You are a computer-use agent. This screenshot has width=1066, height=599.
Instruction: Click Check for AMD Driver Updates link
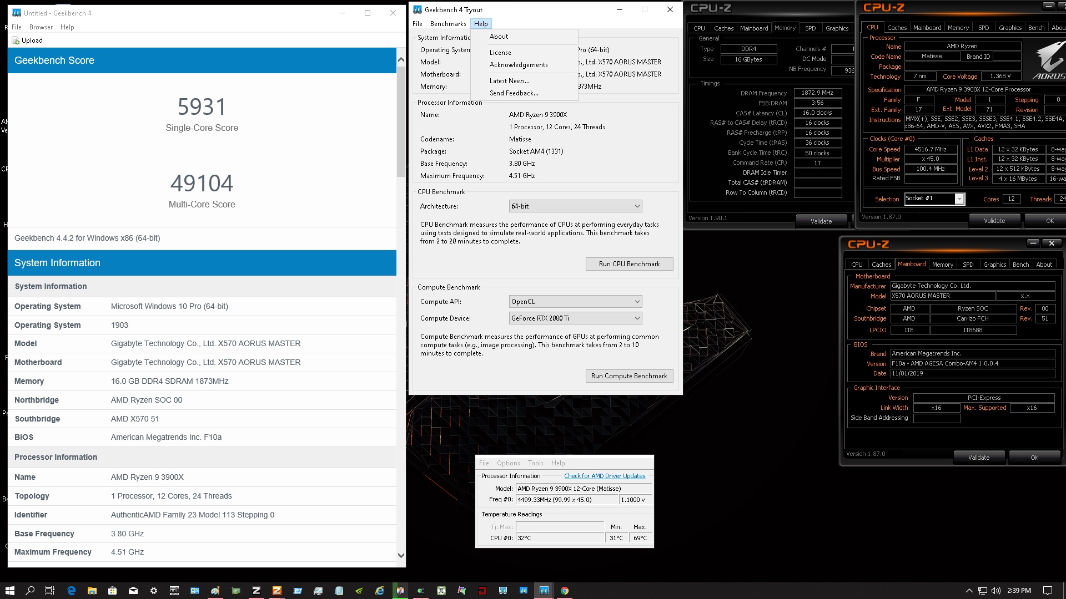tap(605, 476)
